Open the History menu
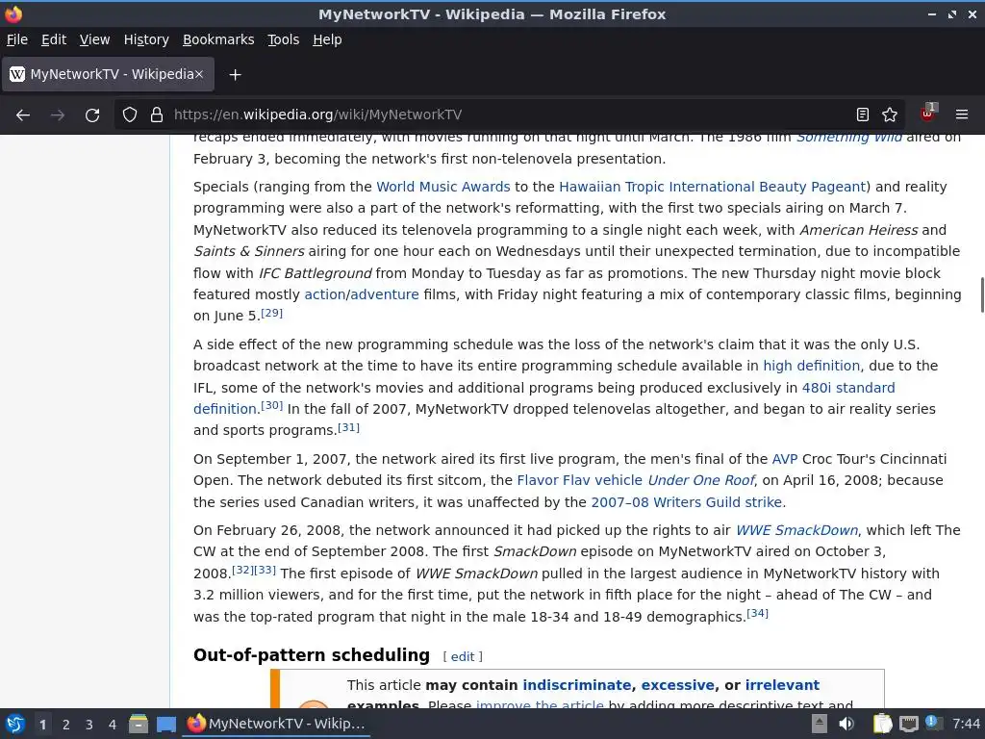985x739 pixels. (146, 39)
